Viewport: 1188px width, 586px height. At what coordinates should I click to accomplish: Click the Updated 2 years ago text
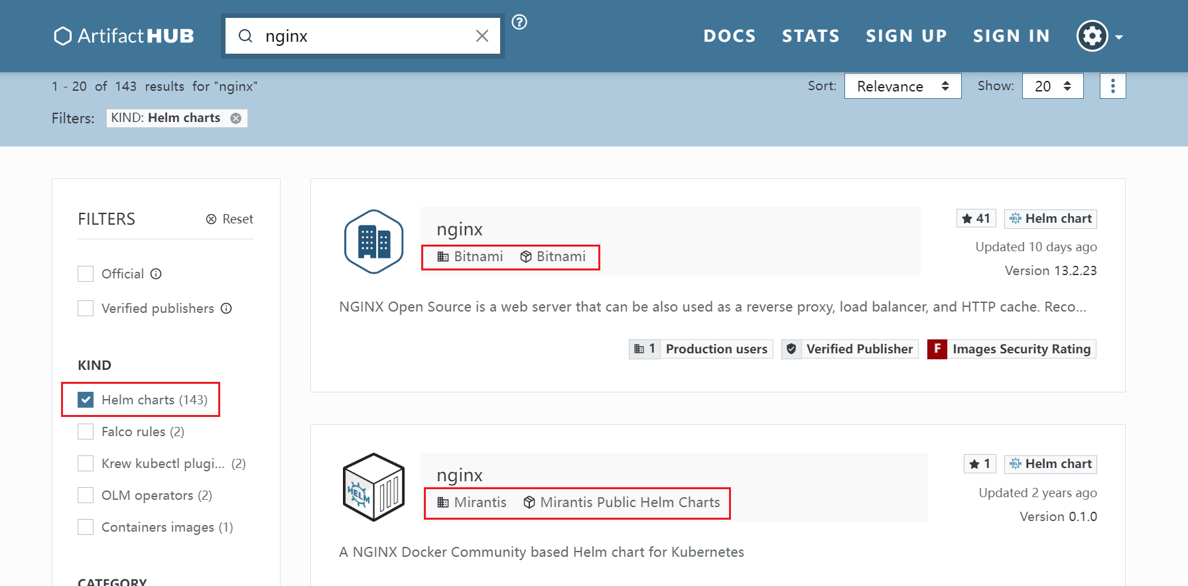1038,493
